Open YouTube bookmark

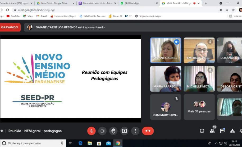pos(13,16)
